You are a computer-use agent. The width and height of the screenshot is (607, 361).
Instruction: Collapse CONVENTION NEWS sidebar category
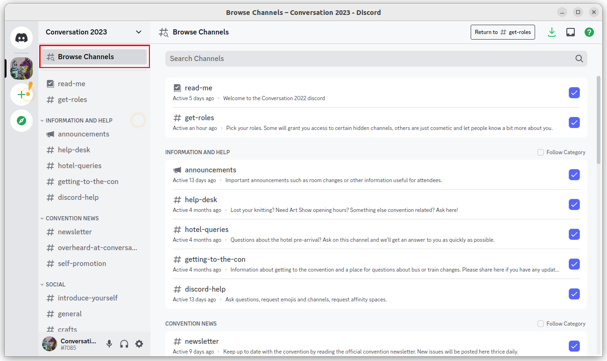(x=70, y=218)
